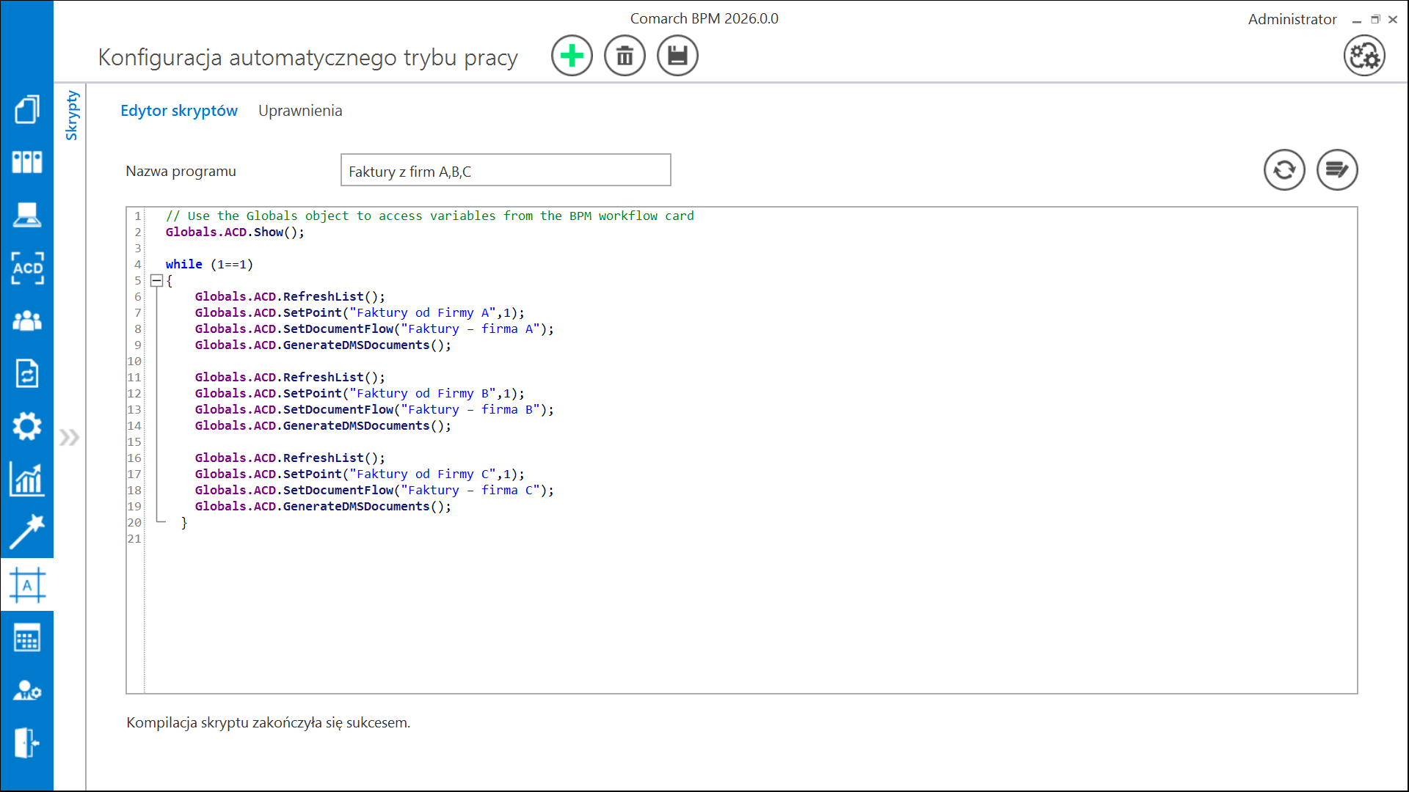The width and height of the screenshot is (1409, 792).
Task: Click the Nazwa programu text field
Action: pos(505,171)
